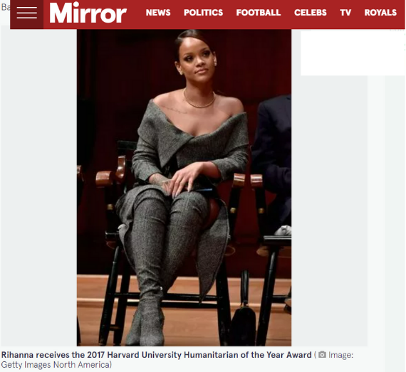The width and height of the screenshot is (406, 372).
Task: Open the NEWS section
Action: pyautogui.click(x=158, y=12)
